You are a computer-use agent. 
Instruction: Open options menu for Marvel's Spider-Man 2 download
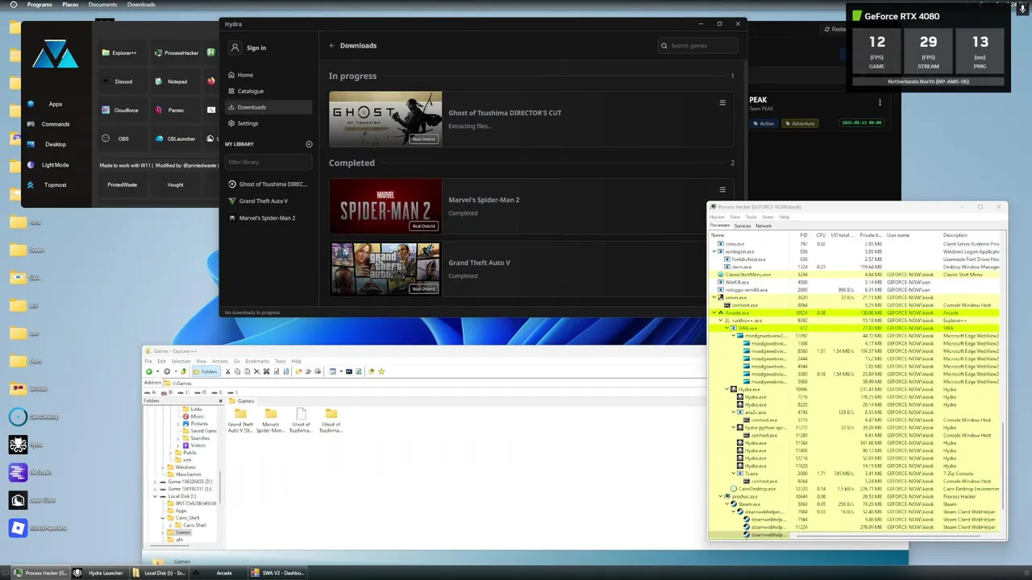click(722, 190)
